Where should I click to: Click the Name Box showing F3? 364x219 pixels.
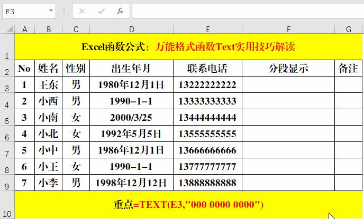tap(29, 11)
